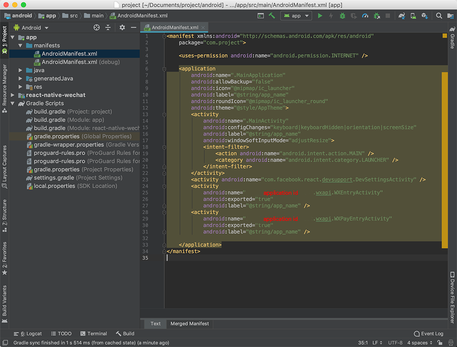Open the AVD Manager icon
The height and width of the screenshot is (347, 457).
413,16
